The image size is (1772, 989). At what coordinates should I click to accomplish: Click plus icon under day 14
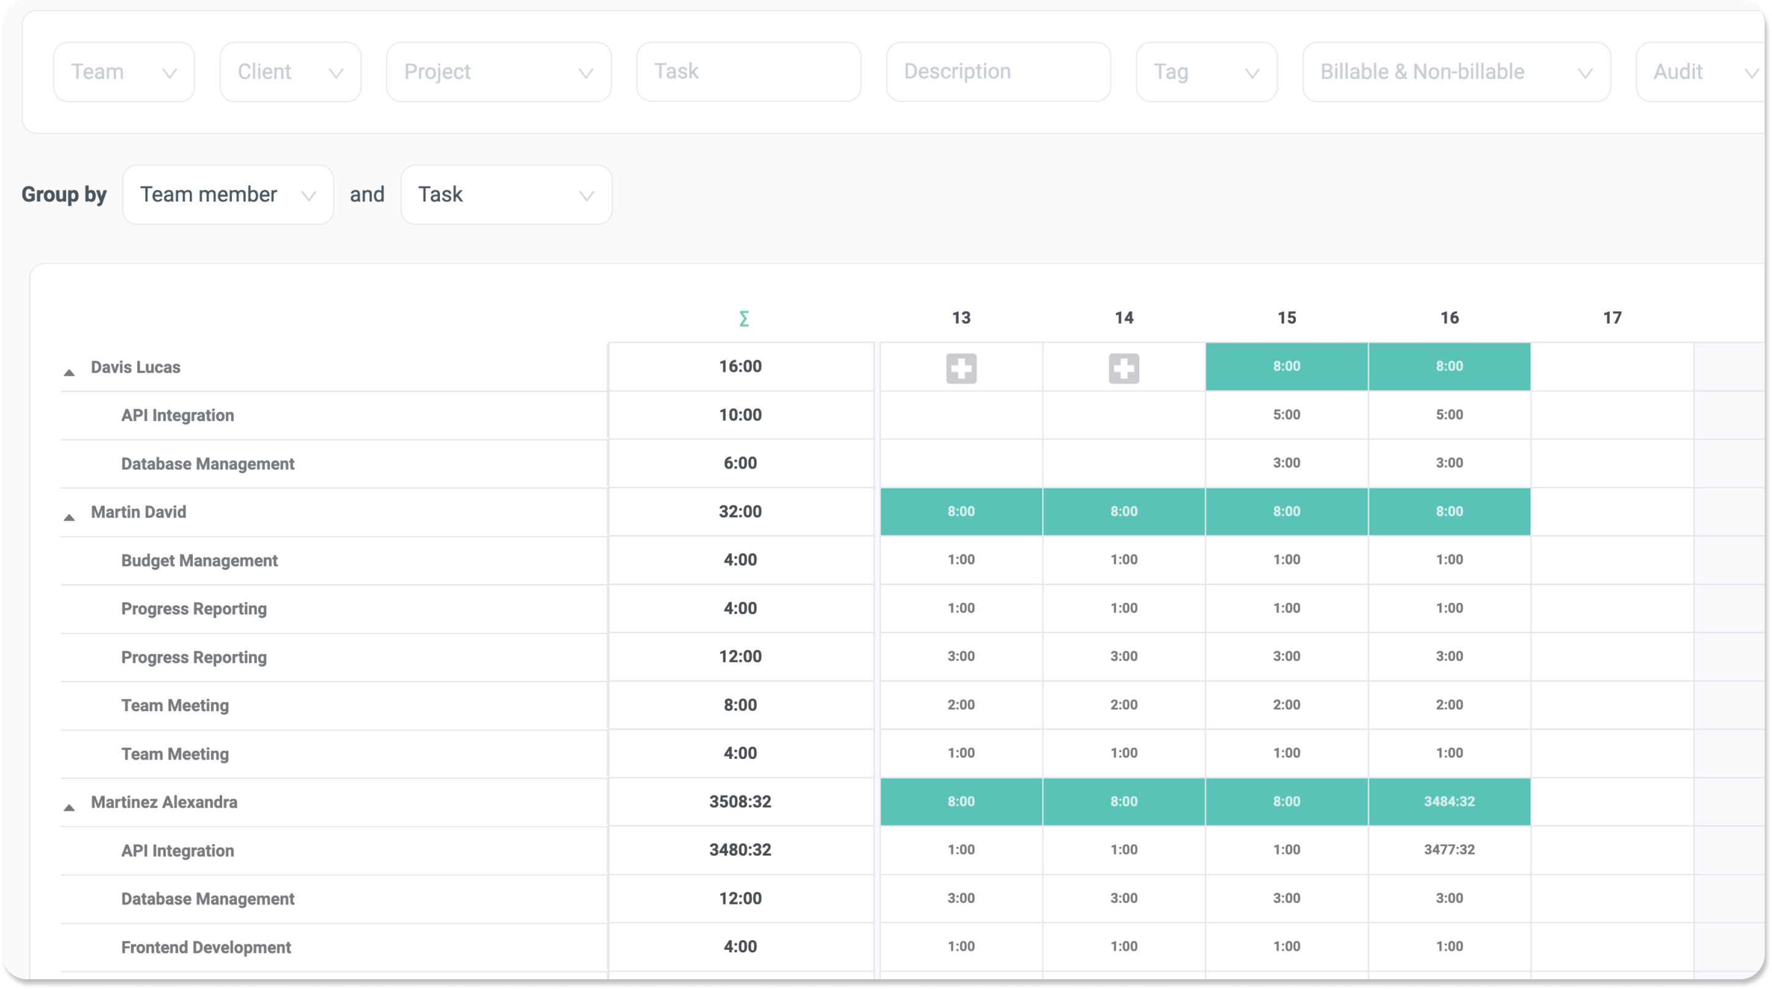coord(1123,368)
